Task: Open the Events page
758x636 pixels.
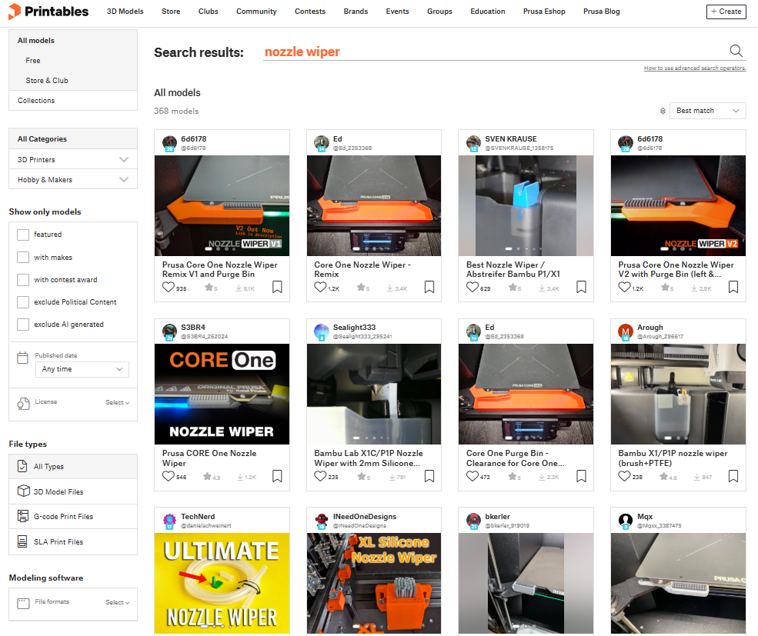Action: click(x=397, y=11)
